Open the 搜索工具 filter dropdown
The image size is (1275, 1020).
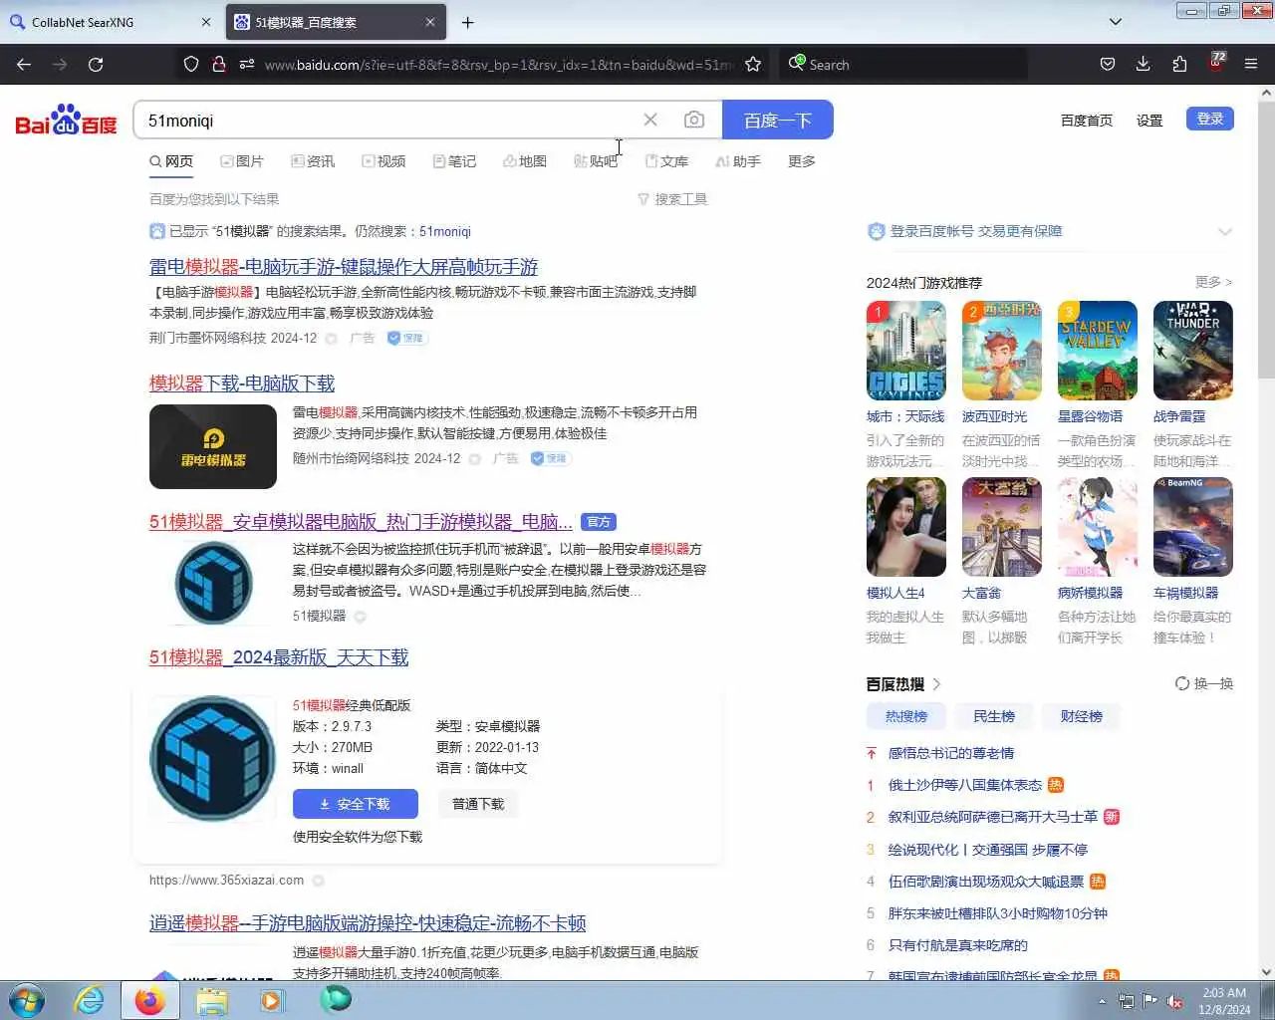click(672, 199)
